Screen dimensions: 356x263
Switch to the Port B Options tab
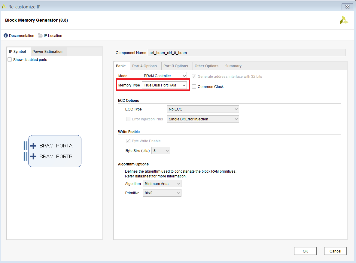click(x=176, y=66)
